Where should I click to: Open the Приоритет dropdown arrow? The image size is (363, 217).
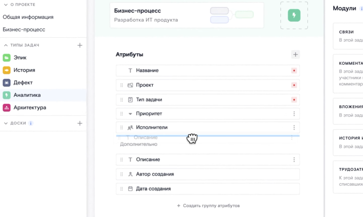tap(130, 114)
